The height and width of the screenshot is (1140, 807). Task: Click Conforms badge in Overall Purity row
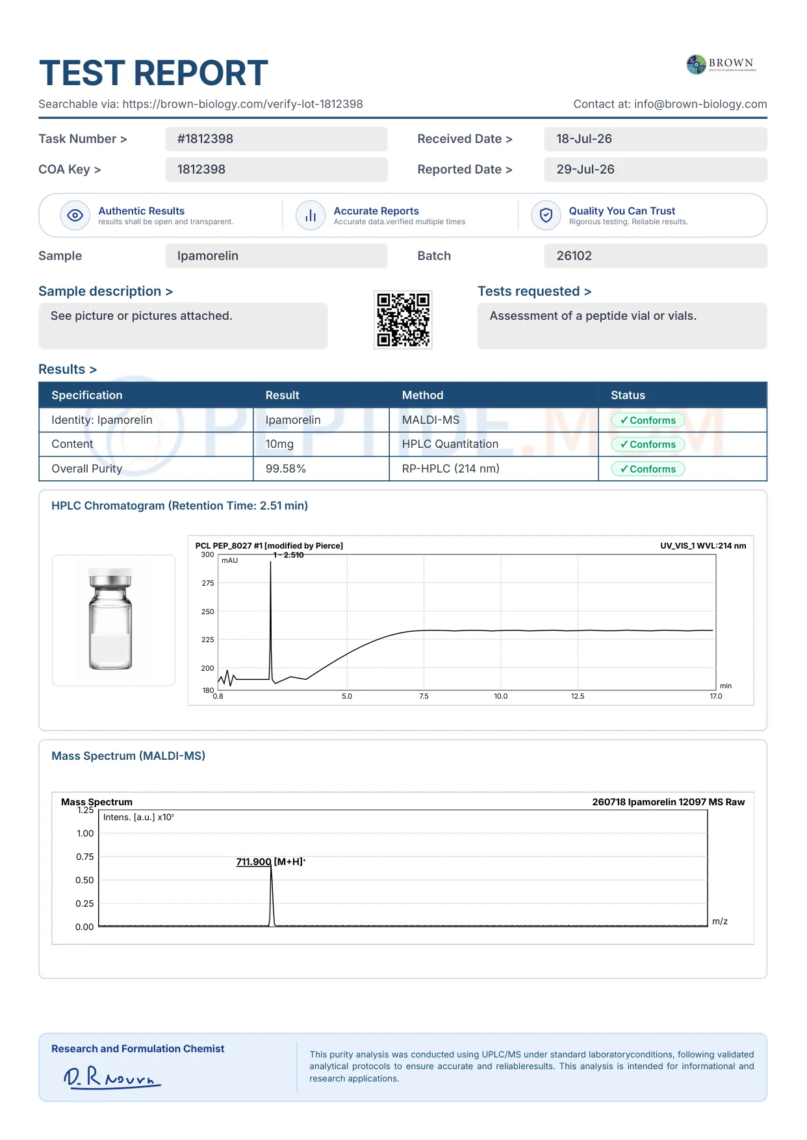click(648, 469)
